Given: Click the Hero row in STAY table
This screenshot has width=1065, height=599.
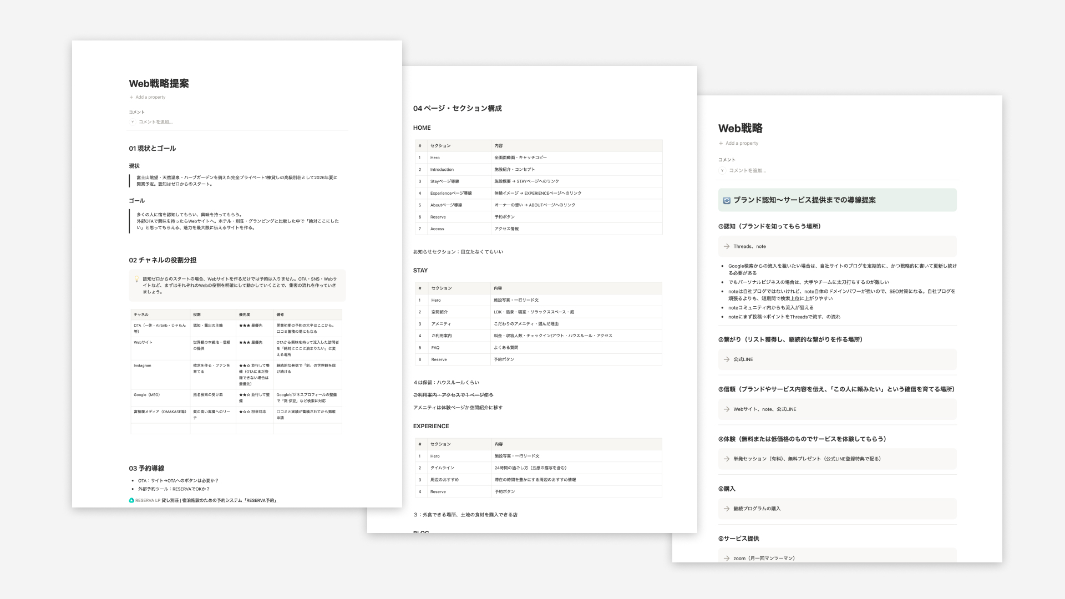Looking at the screenshot, I should (539, 300).
